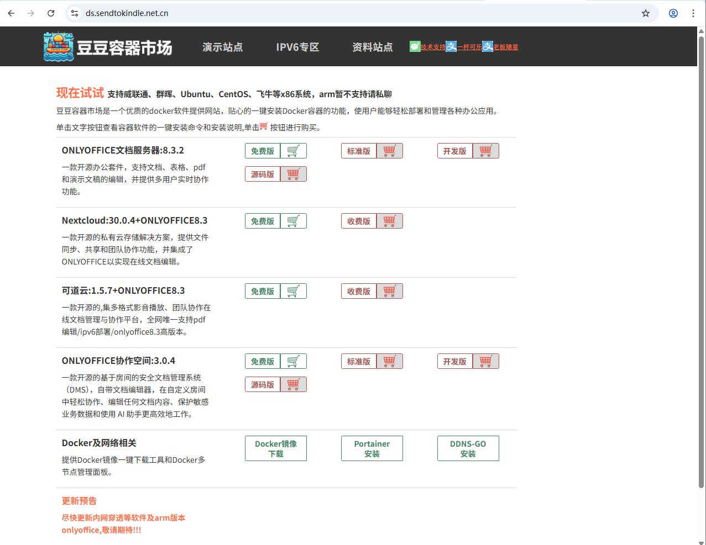The height and width of the screenshot is (545, 706).
Task: Click the 现在试试 heading
Action: click(80, 93)
